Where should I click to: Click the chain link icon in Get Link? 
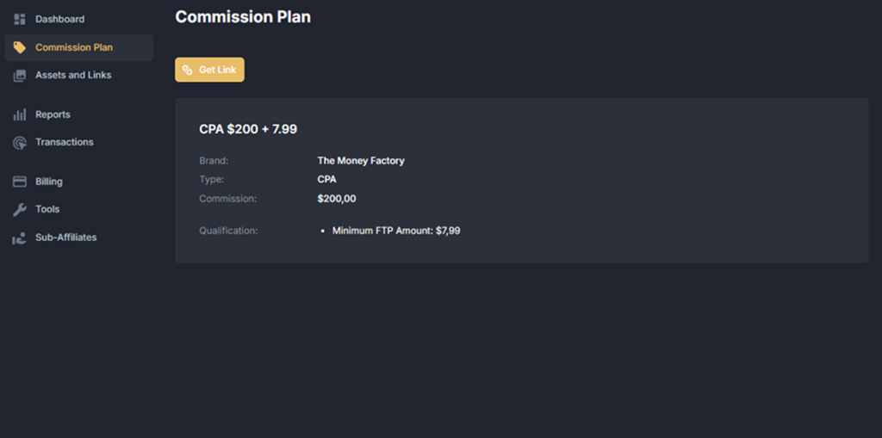coord(188,70)
